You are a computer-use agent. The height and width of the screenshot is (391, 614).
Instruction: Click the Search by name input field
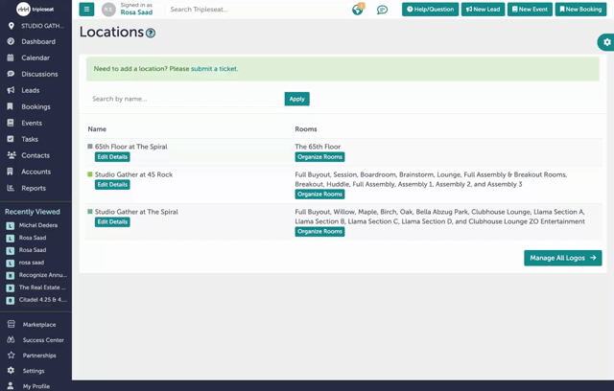[x=184, y=99]
